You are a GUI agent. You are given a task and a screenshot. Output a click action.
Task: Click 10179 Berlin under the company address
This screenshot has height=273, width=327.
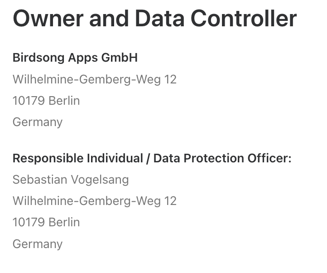[x=46, y=101]
